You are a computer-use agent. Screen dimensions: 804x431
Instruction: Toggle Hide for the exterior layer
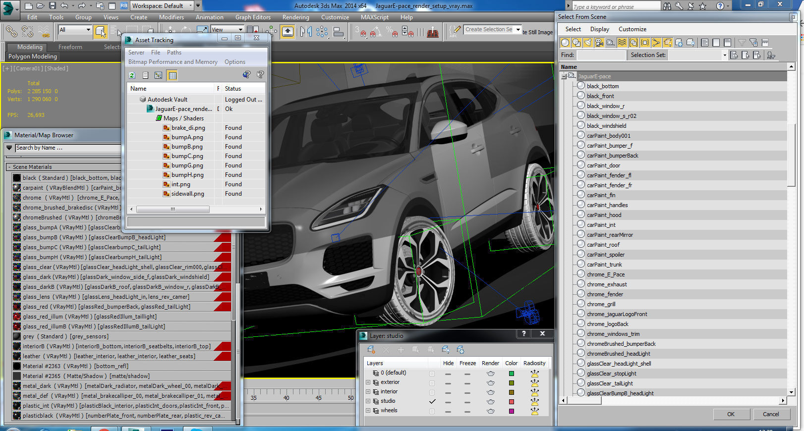coord(448,383)
